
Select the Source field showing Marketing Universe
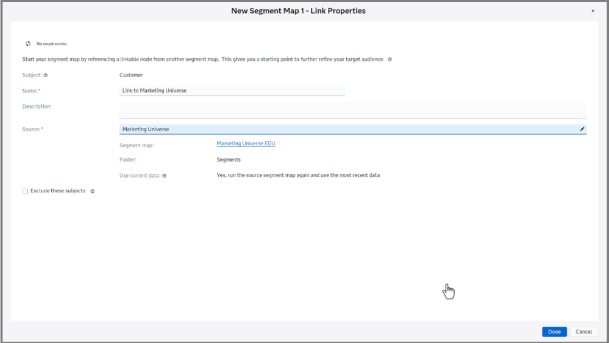point(353,129)
